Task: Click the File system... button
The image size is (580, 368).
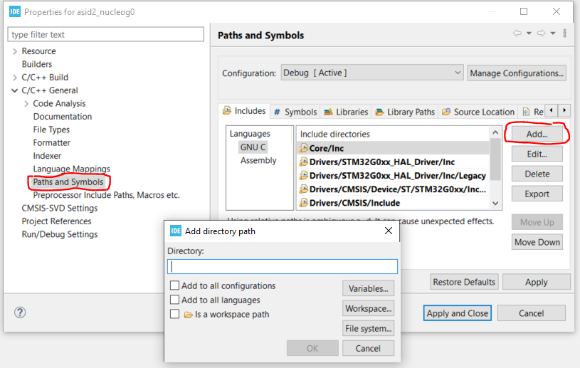Action: [368, 328]
